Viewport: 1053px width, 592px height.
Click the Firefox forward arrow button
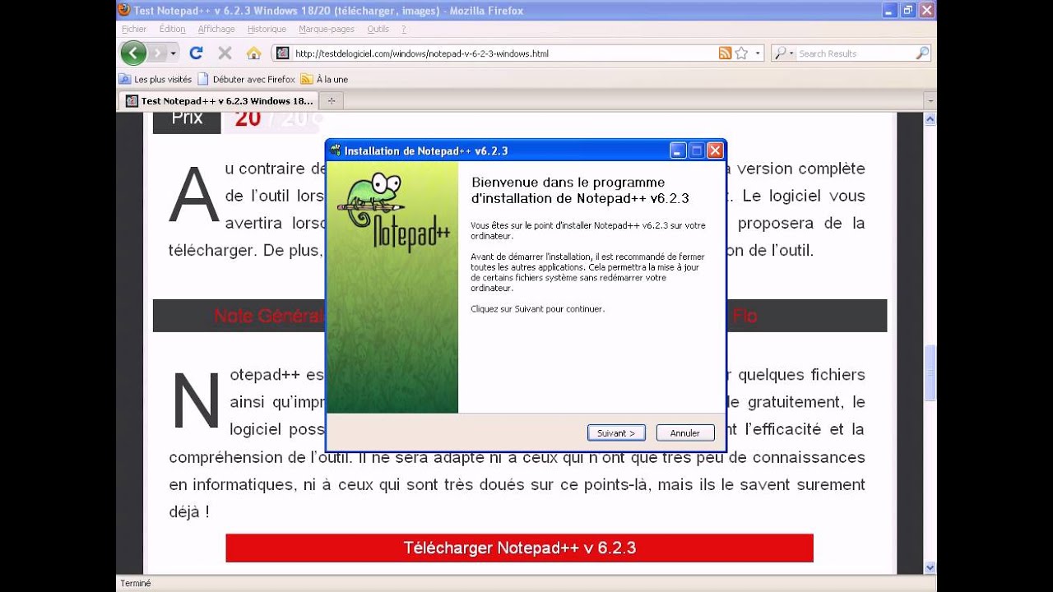[x=156, y=53]
